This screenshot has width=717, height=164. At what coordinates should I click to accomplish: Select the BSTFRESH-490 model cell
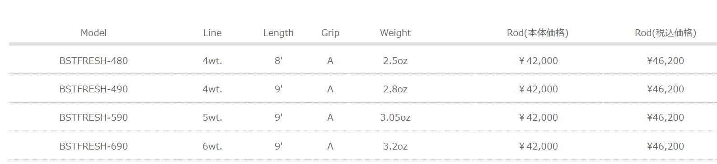pyautogui.click(x=94, y=89)
